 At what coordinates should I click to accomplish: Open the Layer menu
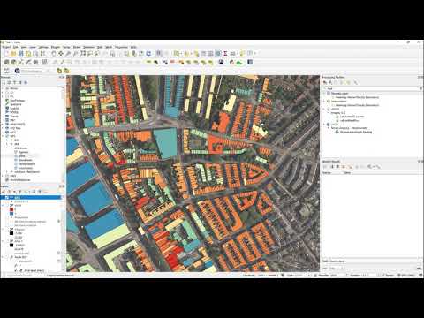pos(33,47)
